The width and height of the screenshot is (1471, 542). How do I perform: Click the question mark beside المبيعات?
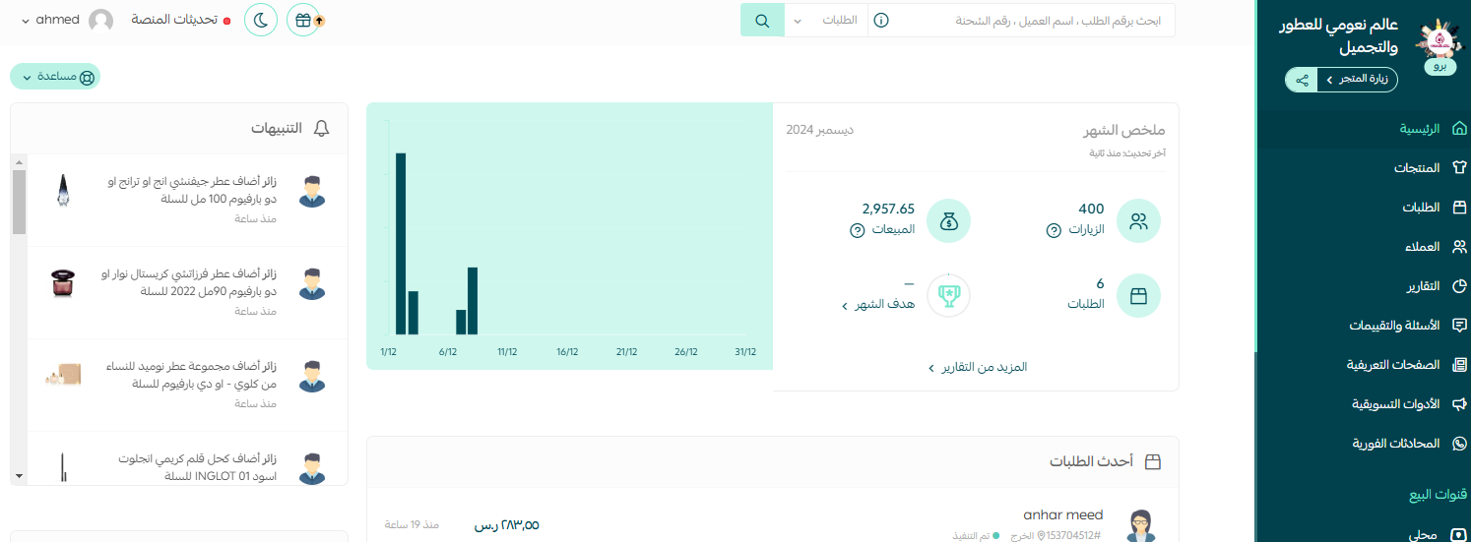(857, 230)
